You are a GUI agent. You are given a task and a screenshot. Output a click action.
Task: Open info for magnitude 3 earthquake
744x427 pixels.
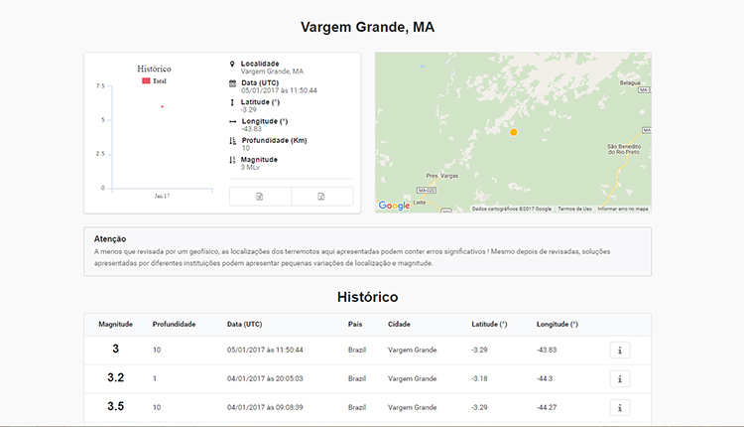point(619,350)
